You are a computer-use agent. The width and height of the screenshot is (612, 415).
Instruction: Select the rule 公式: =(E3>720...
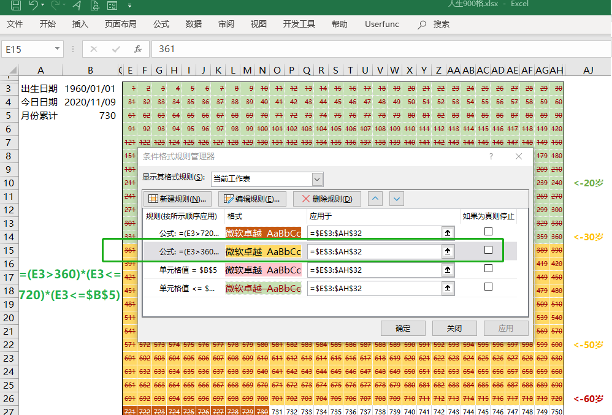coord(189,233)
